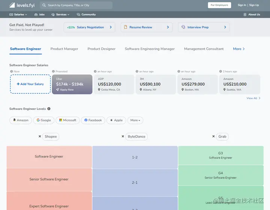Remove ByteDance column with X
270x210 pixels.
pyautogui.click(x=123, y=136)
